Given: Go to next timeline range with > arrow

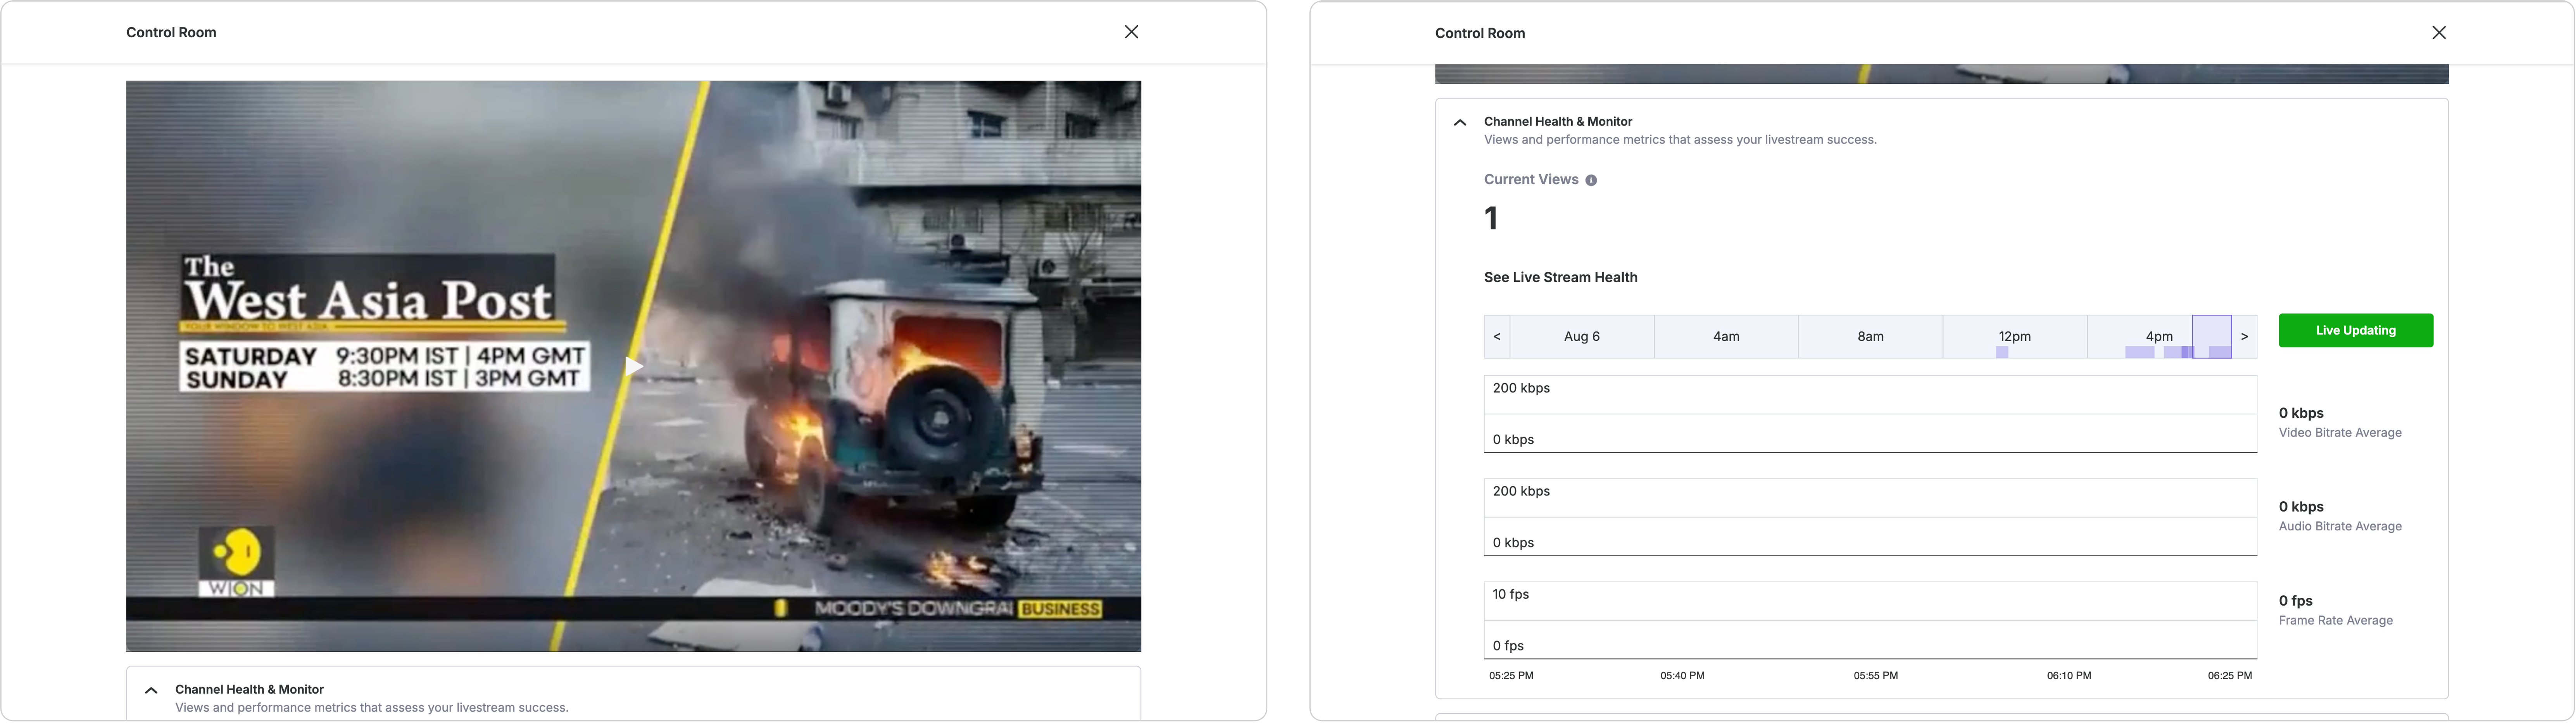Looking at the screenshot, I should 2244,337.
